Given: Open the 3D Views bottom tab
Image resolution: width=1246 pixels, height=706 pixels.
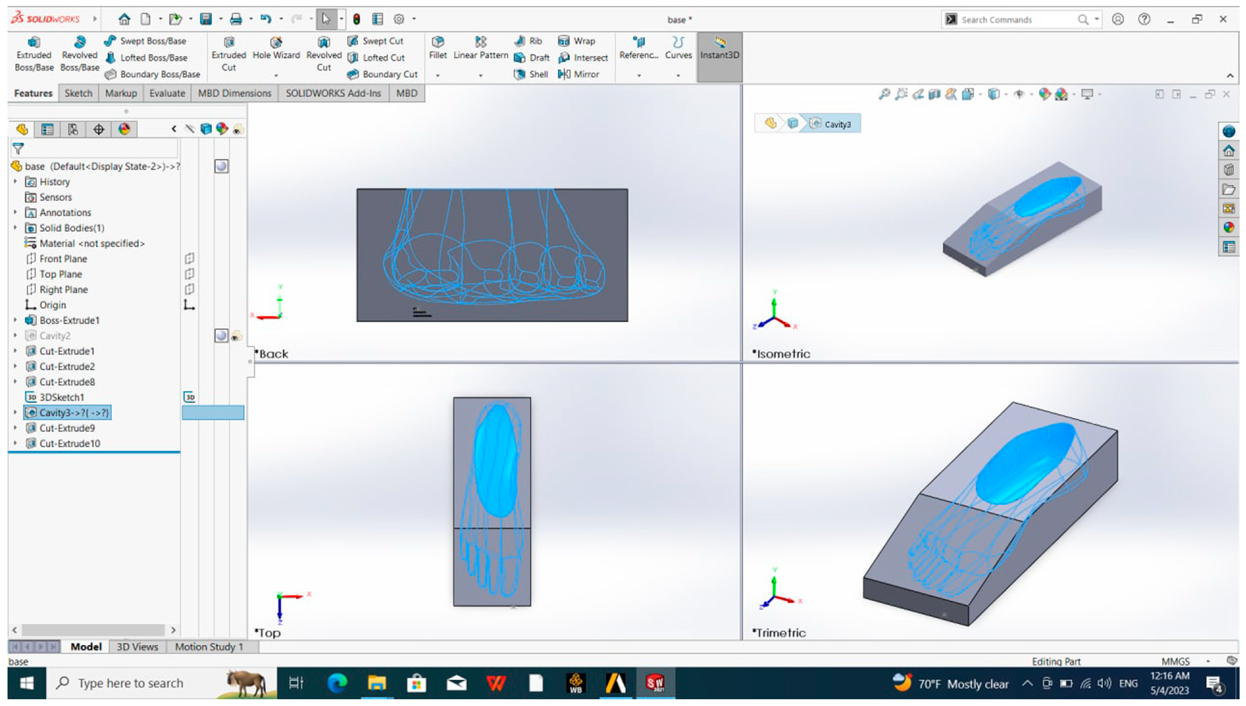Looking at the screenshot, I should point(137,648).
